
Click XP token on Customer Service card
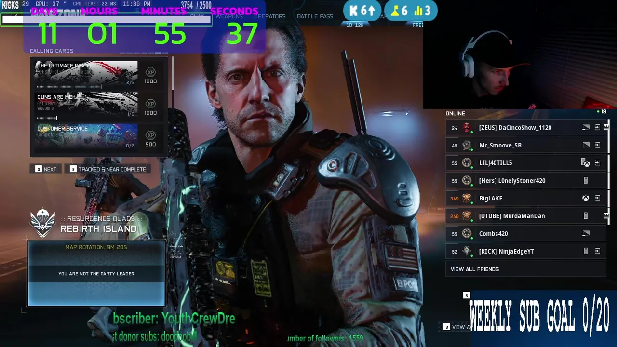[x=150, y=135]
